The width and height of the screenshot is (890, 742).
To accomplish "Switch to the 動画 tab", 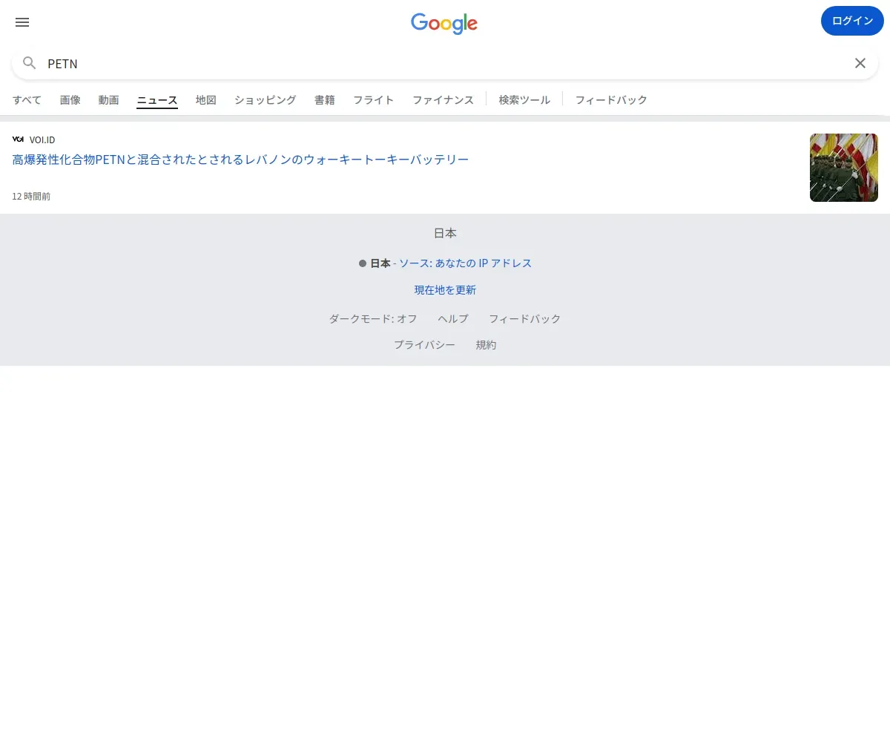I will tap(109, 99).
